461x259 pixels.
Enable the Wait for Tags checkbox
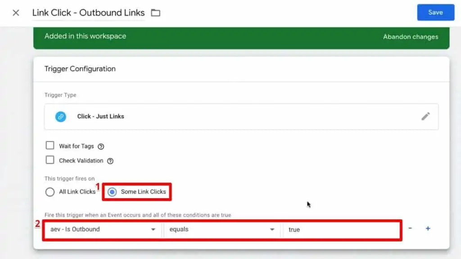point(50,145)
